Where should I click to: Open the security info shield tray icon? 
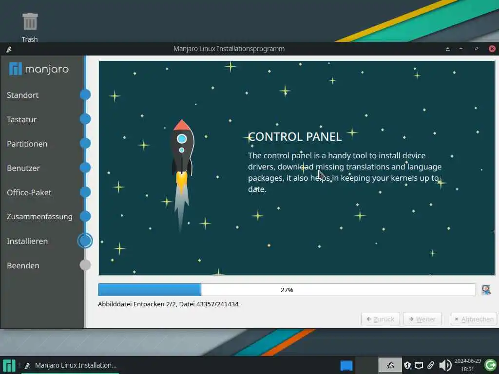[407, 365]
